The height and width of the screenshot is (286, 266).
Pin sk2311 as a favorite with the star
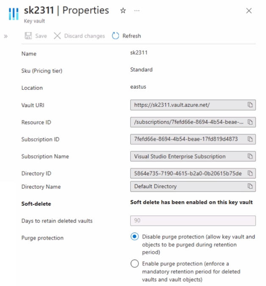point(123,11)
